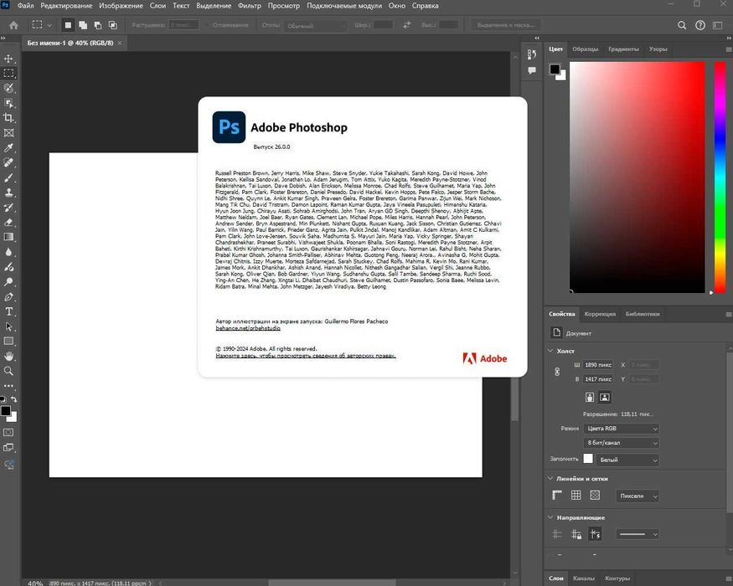Select the Eraser tool
This screenshot has height=586, width=733.
pyautogui.click(x=8, y=223)
